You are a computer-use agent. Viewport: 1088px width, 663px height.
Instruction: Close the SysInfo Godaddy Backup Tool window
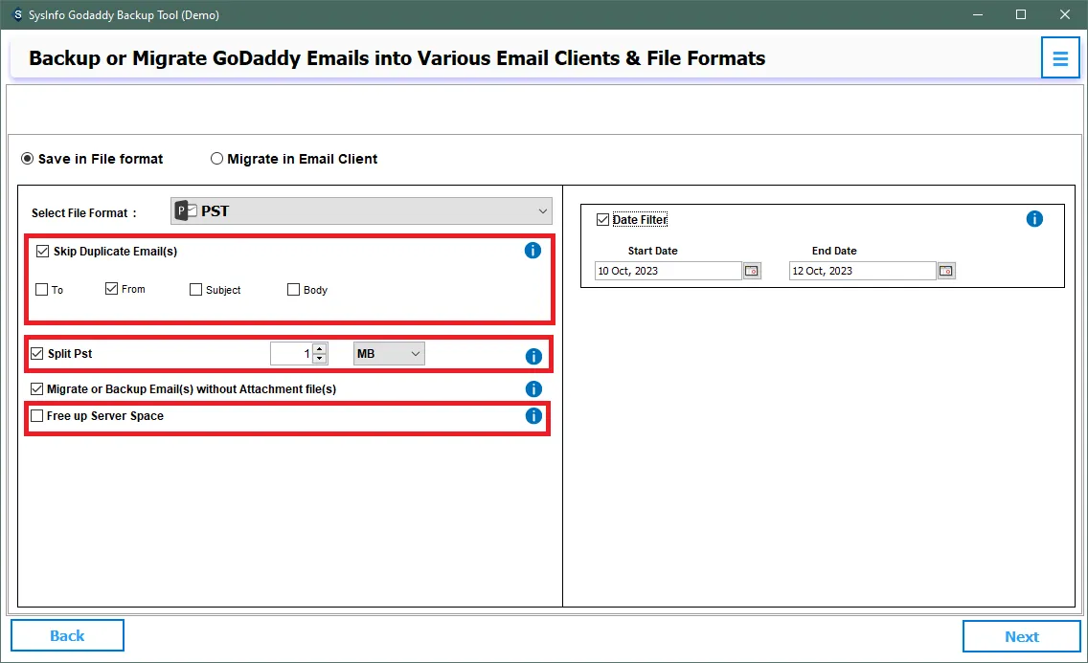click(1064, 14)
